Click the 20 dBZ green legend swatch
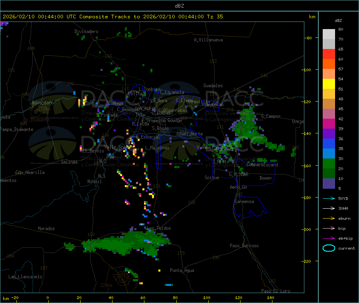 coord(329,163)
